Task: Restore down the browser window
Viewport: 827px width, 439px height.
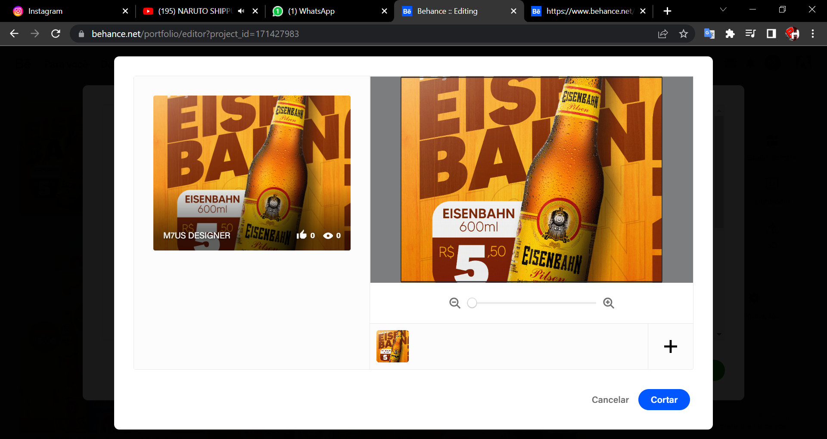Action: (782, 9)
